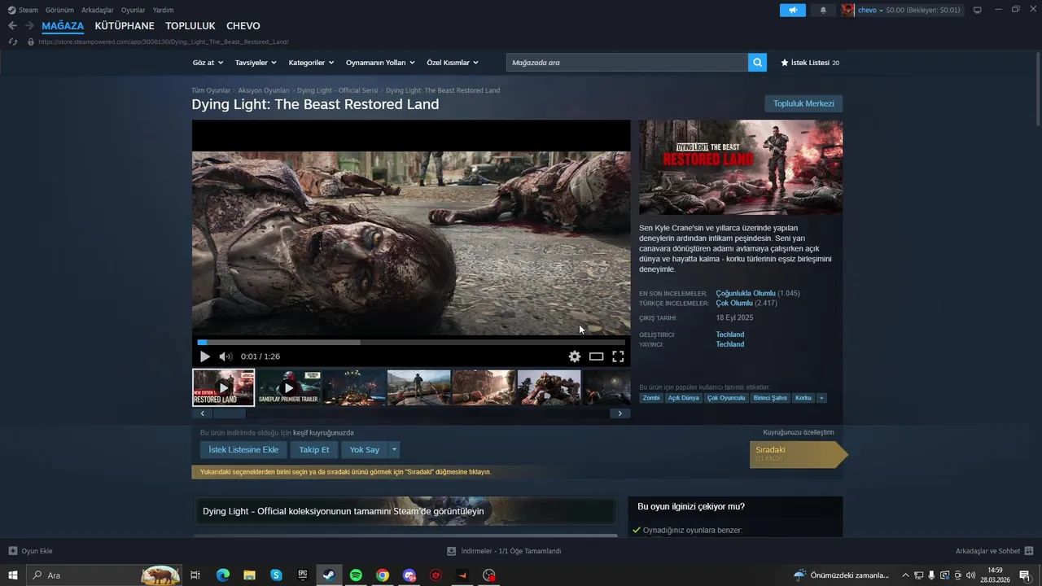Open Dying Light Official collection banner
Screen dimensions: 1042x586
pos(405,511)
